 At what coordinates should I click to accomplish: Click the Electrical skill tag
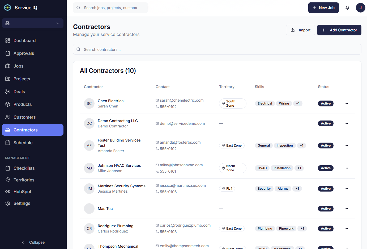[265, 103]
